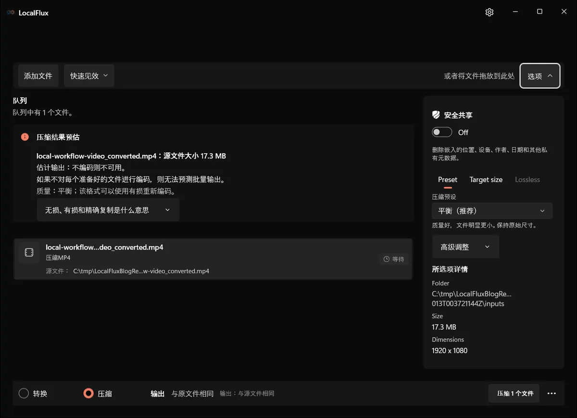Toggle the 安全共享 switch on
Viewport: 577px width, 418px height.
click(442, 132)
